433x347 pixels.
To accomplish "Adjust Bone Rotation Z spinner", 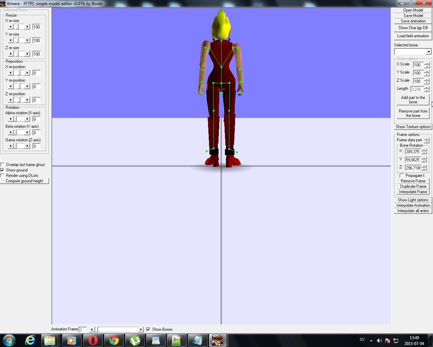I will (424, 168).
